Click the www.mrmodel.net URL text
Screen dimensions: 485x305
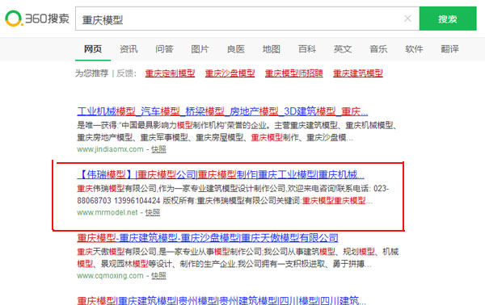108,212
